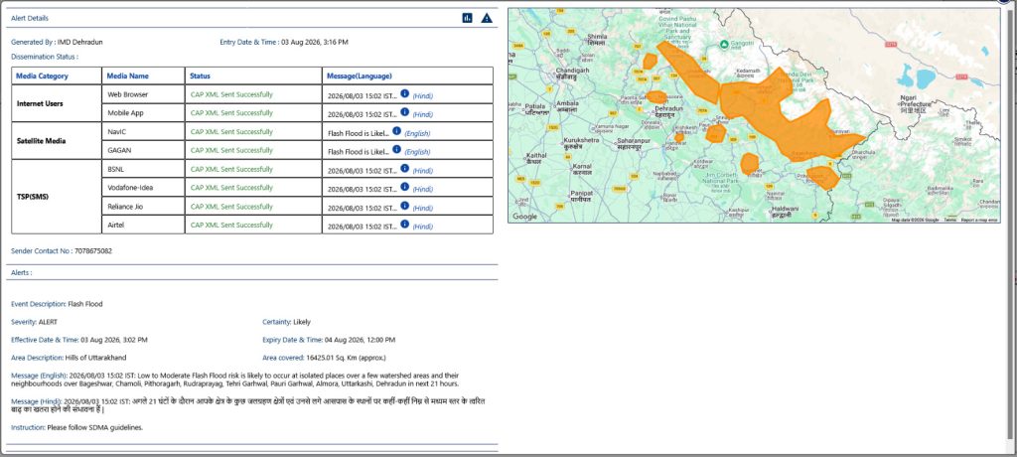The image size is (1017, 457).
Task: Click the Google logo on the map
Action: (524, 217)
